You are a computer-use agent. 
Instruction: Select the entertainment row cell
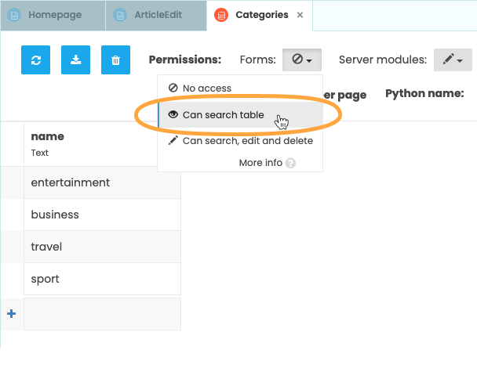click(102, 182)
